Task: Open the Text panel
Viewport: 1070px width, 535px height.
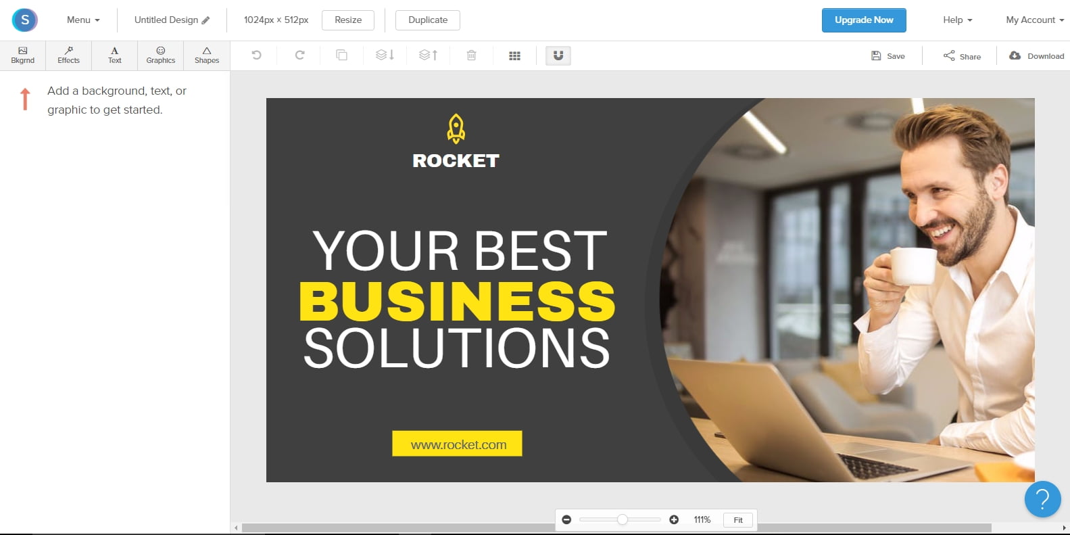Action: 115,55
